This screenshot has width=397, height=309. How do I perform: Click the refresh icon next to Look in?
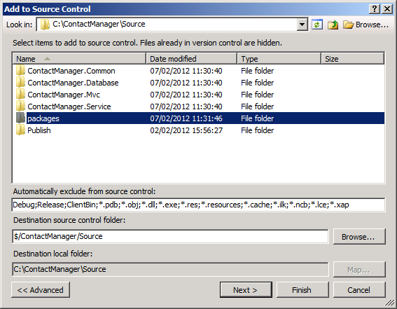tap(317, 25)
